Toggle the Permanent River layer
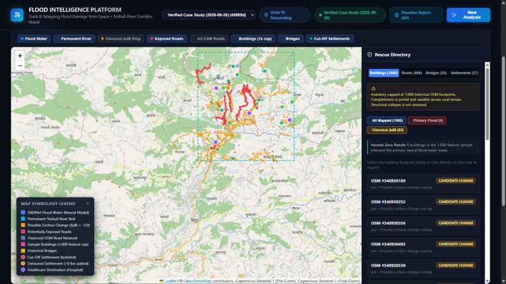The height and width of the screenshot is (284, 506). click(74, 39)
